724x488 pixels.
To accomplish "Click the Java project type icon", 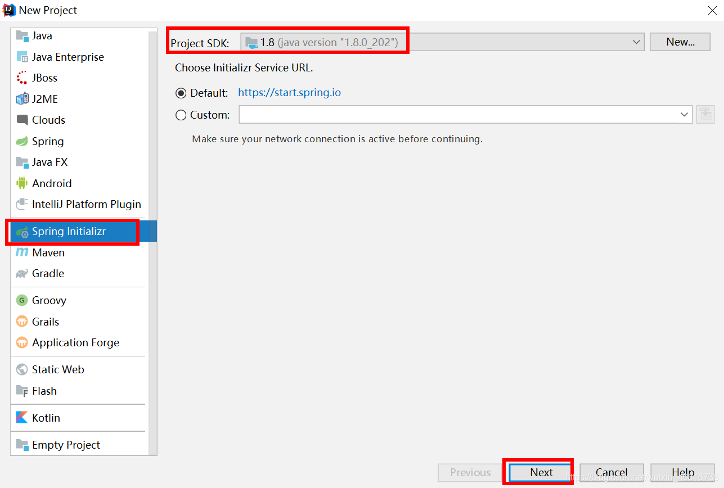I will pos(22,36).
